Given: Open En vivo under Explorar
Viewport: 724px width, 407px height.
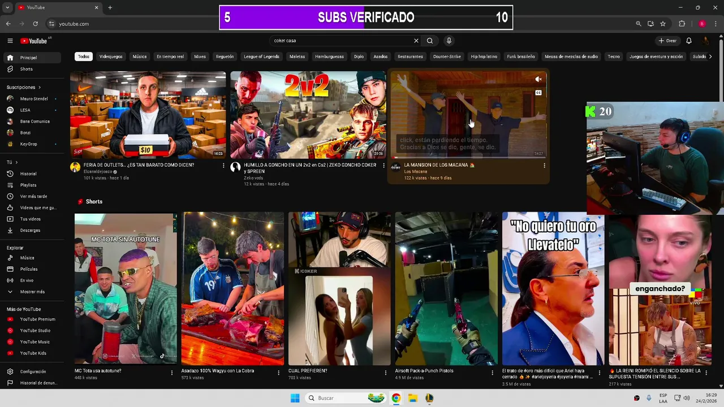Looking at the screenshot, I should [x=33, y=280].
